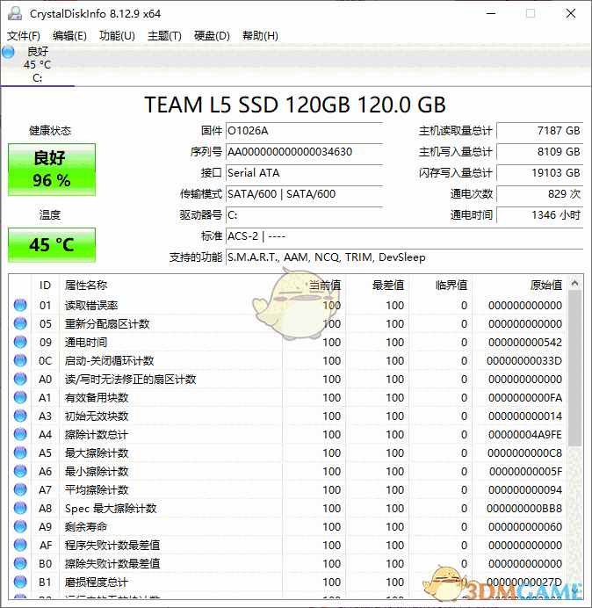Click the firmware field O1026A
This screenshot has height=608, width=592.
[304, 131]
